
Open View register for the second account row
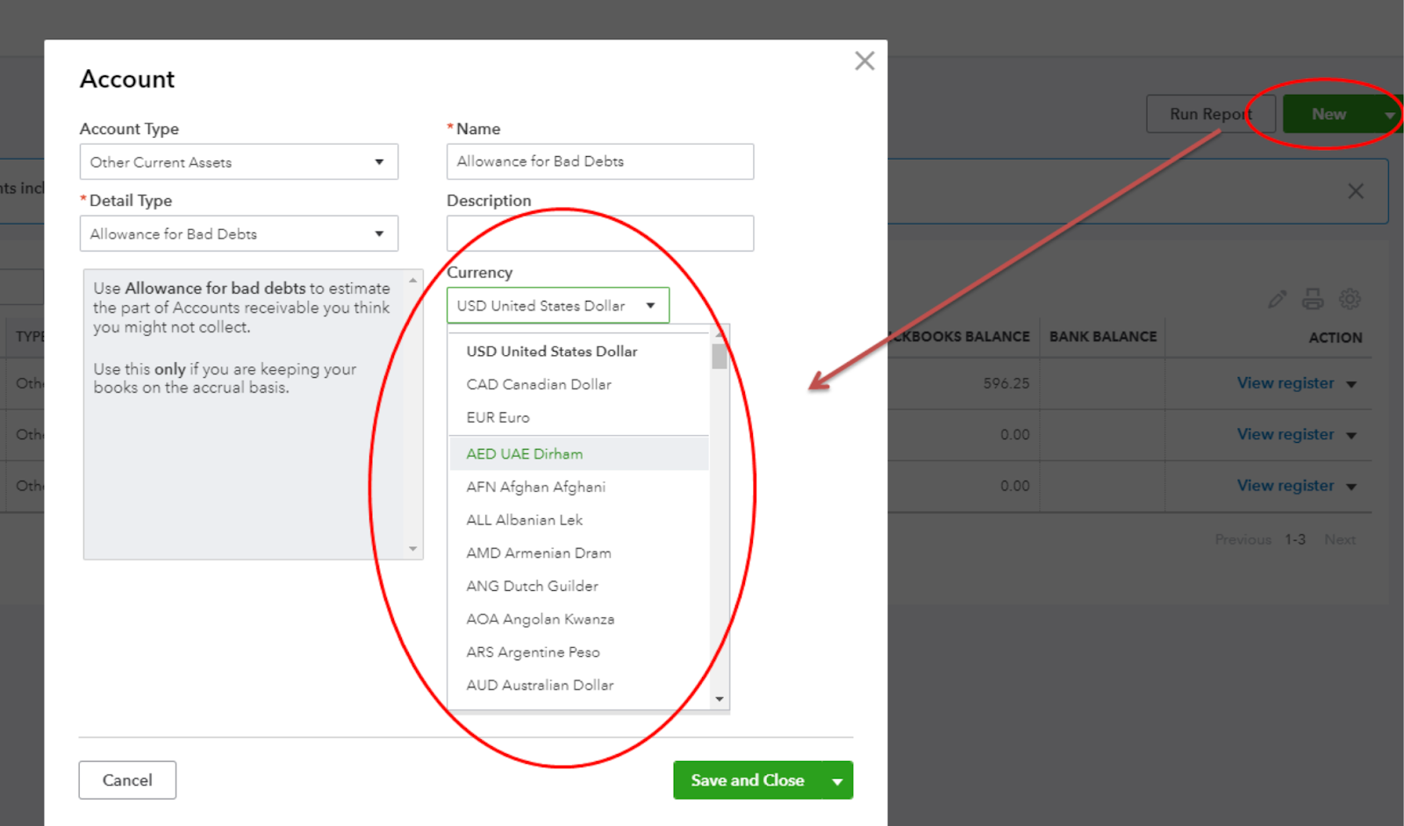pyautogui.click(x=1286, y=434)
